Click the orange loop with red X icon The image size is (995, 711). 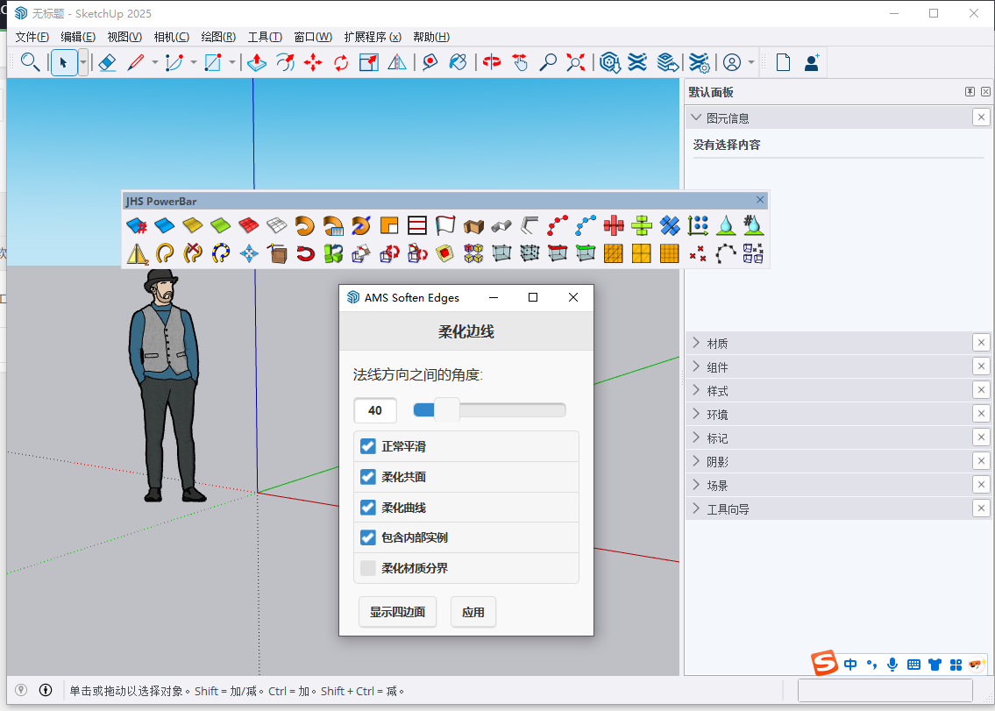193,254
